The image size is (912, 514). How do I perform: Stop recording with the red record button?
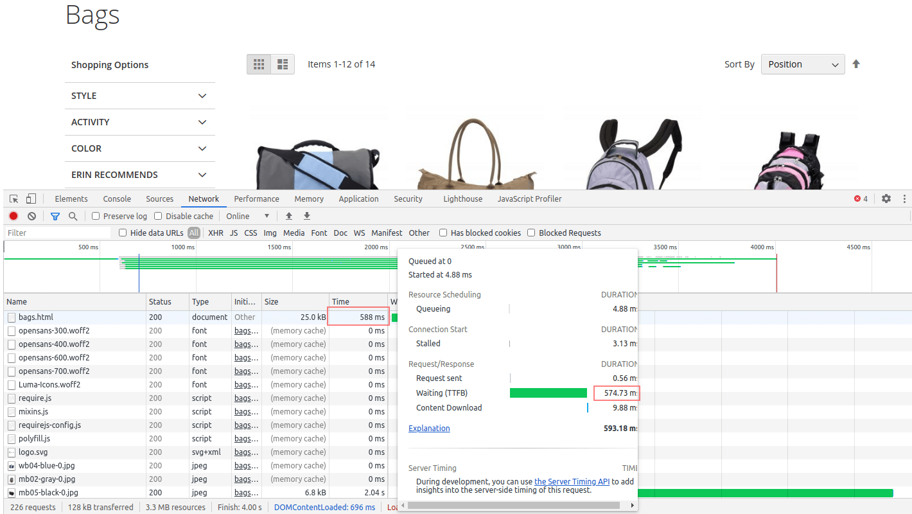click(x=13, y=216)
